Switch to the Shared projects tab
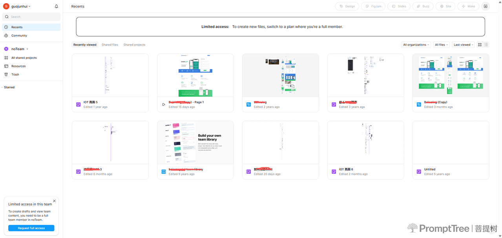Image resolution: width=502 pixels, height=238 pixels. point(134,45)
